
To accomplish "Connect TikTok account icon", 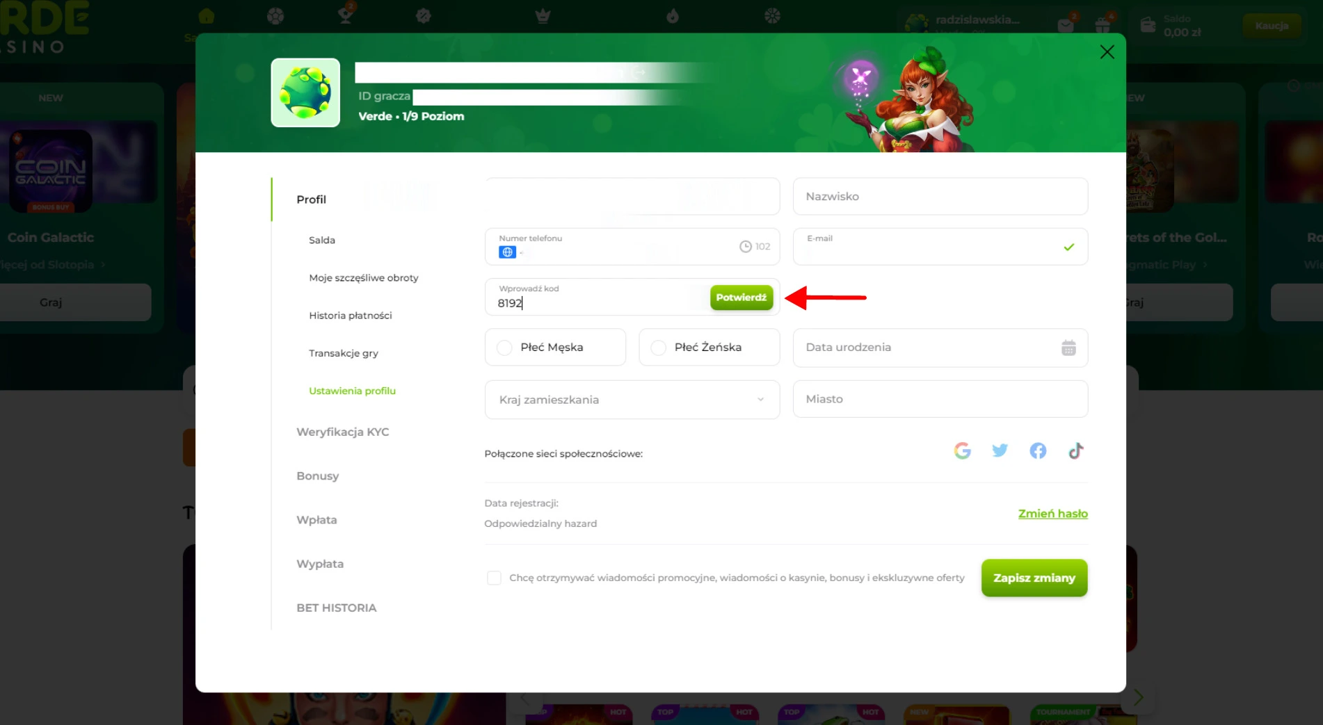I will tap(1075, 451).
